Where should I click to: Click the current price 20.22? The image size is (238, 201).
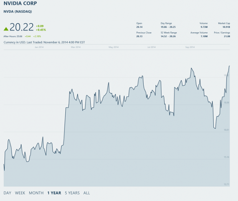[x=21, y=27]
